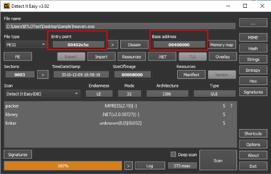Image resolution: width=271 pixels, height=174 pixels.
Task: Click the S link on linker row
Action: (224, 123)
